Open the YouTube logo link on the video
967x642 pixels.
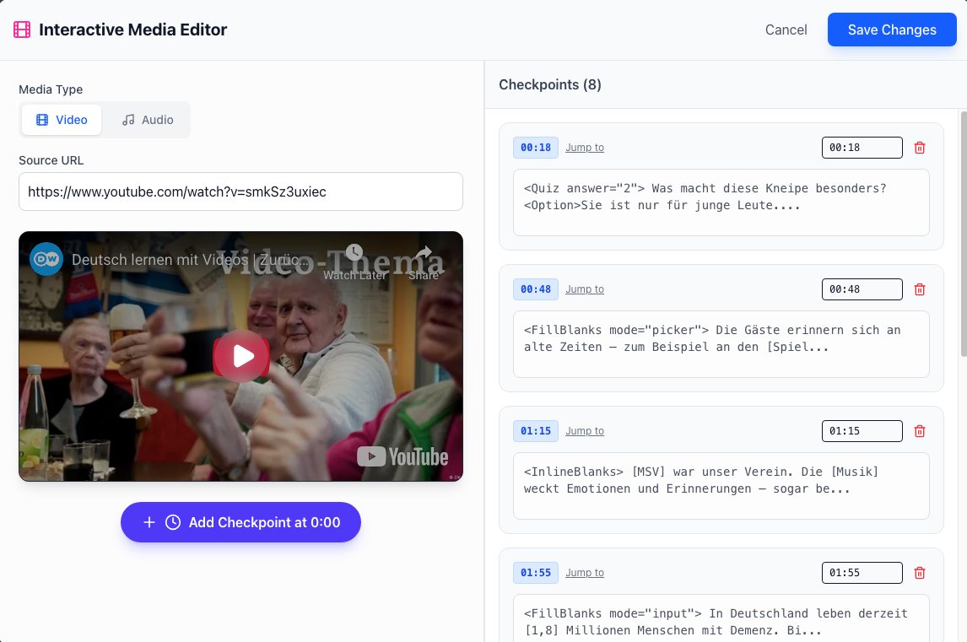coord(402,456)
